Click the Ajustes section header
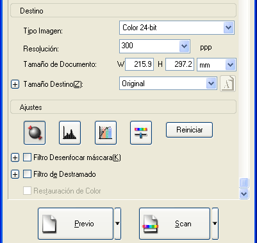The image size is (257, 243). 123,107
